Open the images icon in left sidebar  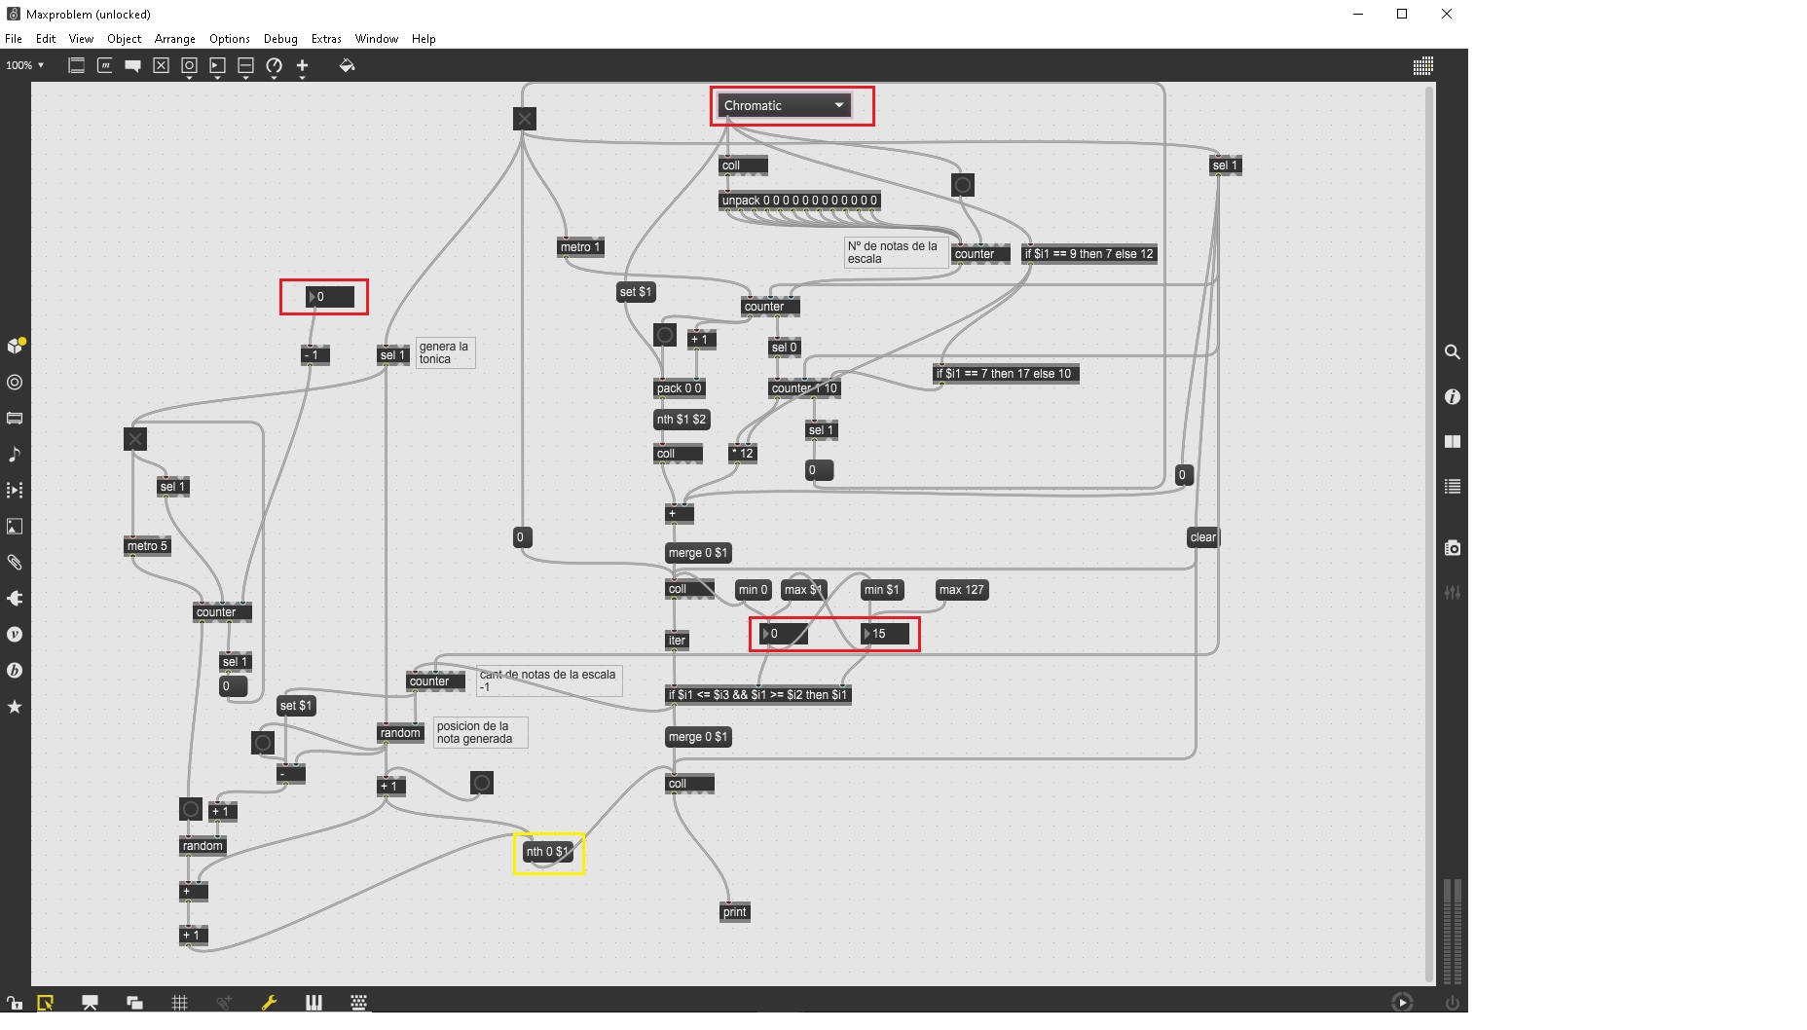click(15, 526)
